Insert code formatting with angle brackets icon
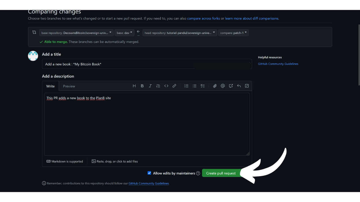 166,86
